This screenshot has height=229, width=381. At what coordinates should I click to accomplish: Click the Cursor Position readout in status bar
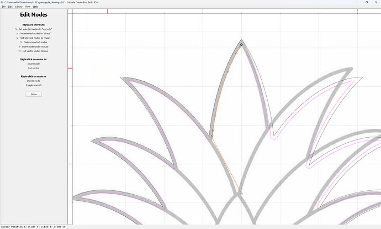point(34,227)
